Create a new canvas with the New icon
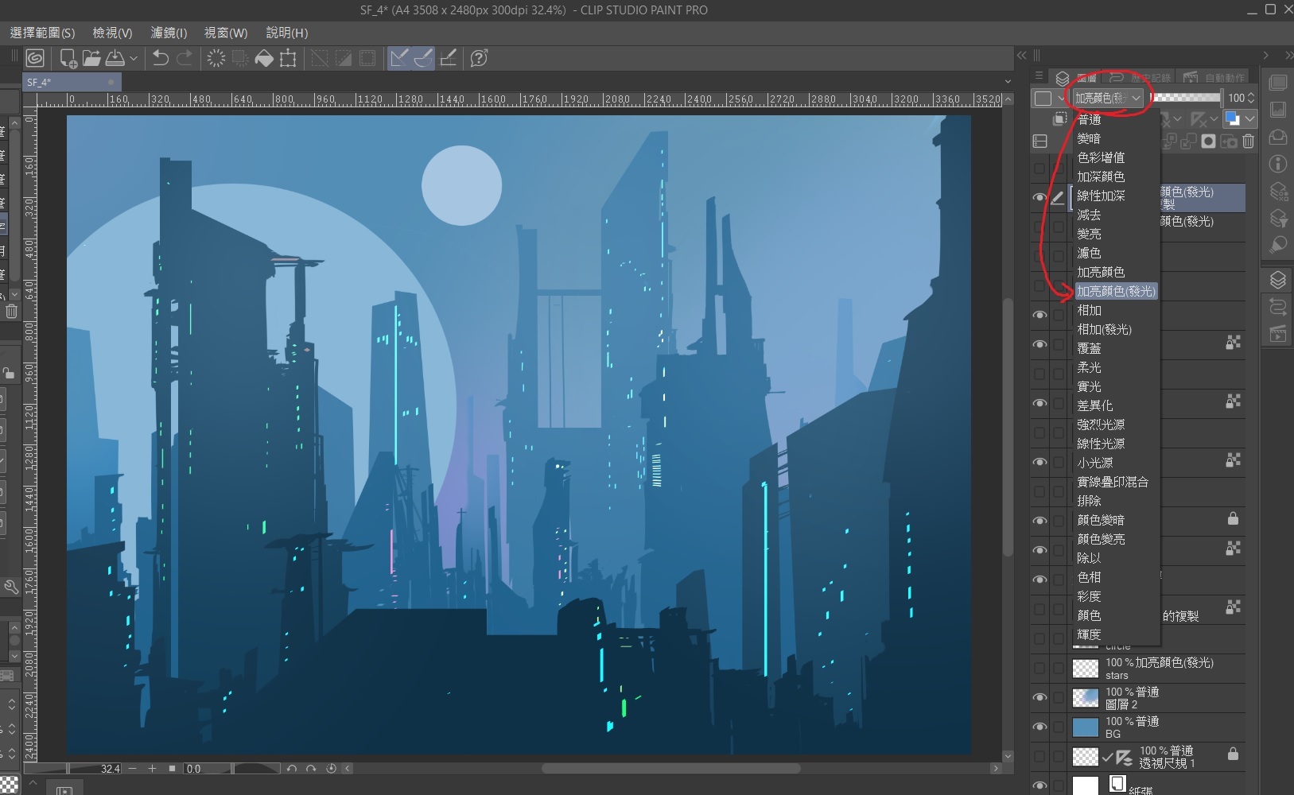 click(x=68, y=58)
